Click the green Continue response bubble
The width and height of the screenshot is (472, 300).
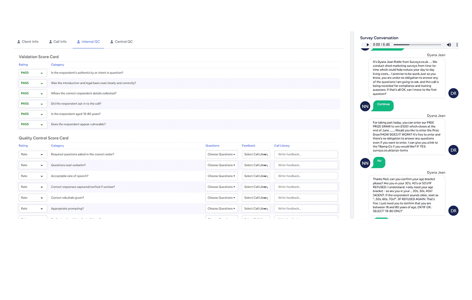point(383,105)
